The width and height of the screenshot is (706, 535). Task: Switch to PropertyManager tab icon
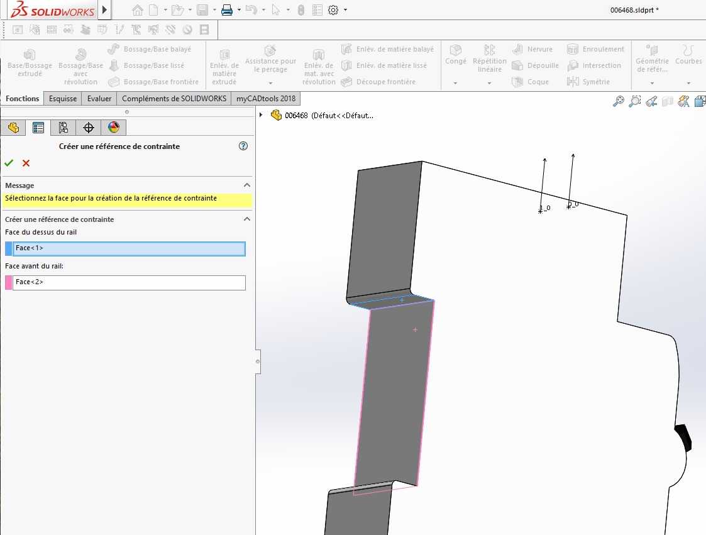[38, 128]
